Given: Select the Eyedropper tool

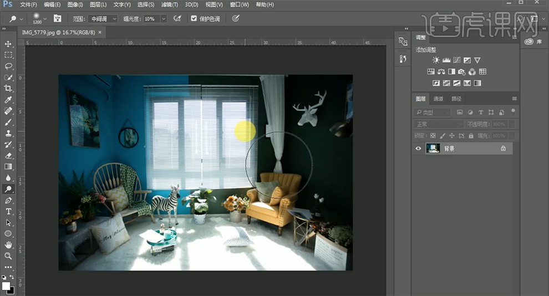Looking at the screenshot, I should [x=8, y=100].
